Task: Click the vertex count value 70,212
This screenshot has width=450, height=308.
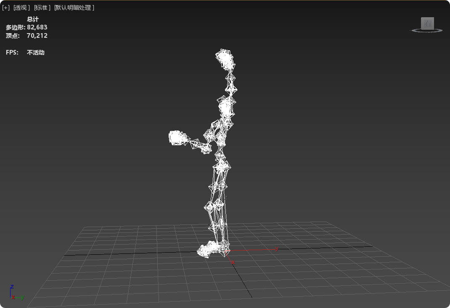Action: pos(37,36)
